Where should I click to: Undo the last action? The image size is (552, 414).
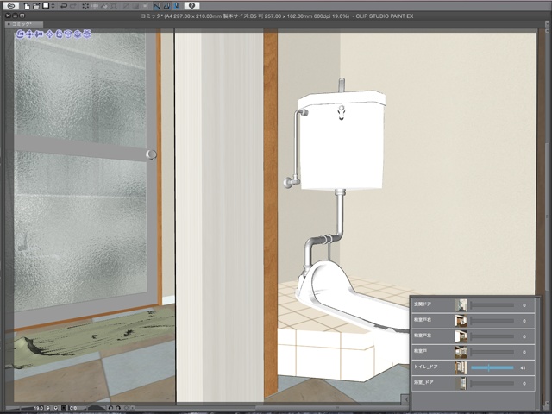coord(64,6)
